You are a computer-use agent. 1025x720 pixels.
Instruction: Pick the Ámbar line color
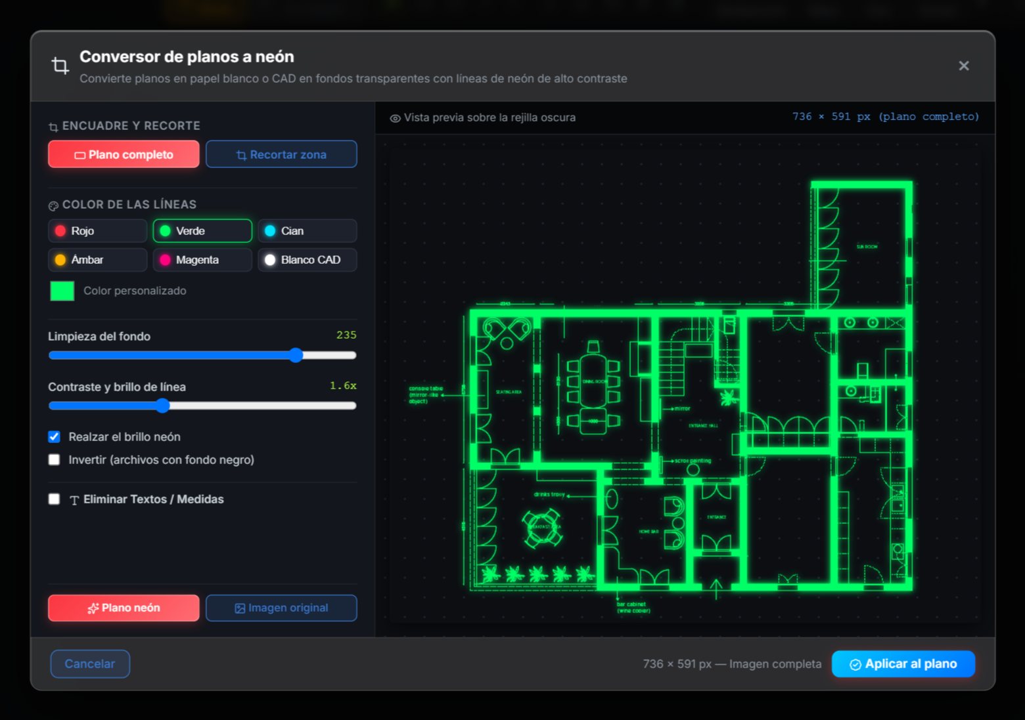tap(97, 260)
